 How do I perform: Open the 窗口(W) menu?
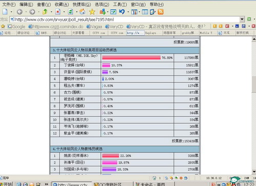point(138,4)
